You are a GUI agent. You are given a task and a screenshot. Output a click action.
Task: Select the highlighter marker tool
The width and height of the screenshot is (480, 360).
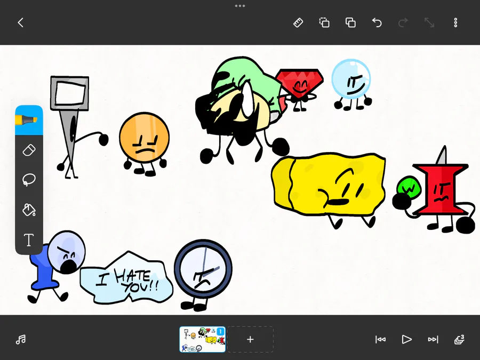[x=29, y=120]
